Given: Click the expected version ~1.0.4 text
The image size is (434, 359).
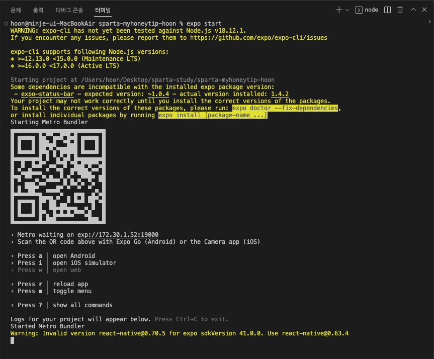Looking at the screenshot, I should point(158,94).
